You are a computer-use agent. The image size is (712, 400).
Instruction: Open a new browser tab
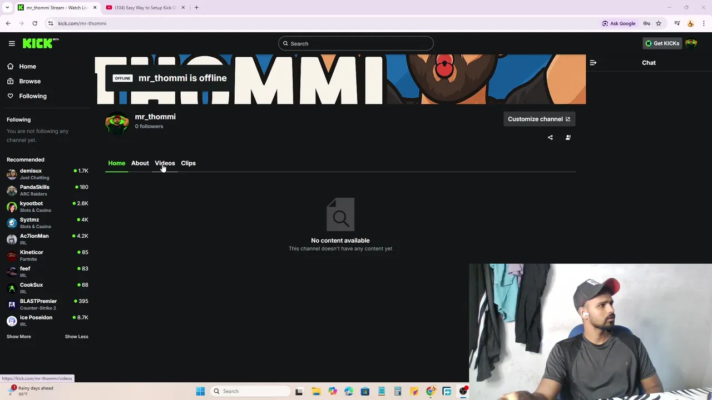pos(196,8)
